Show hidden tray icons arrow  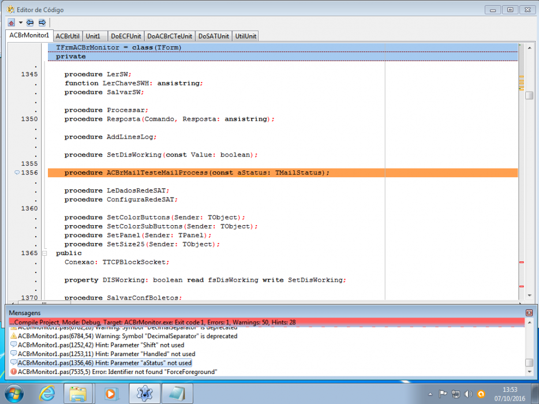pyautogui.click(x=430, y=394)
